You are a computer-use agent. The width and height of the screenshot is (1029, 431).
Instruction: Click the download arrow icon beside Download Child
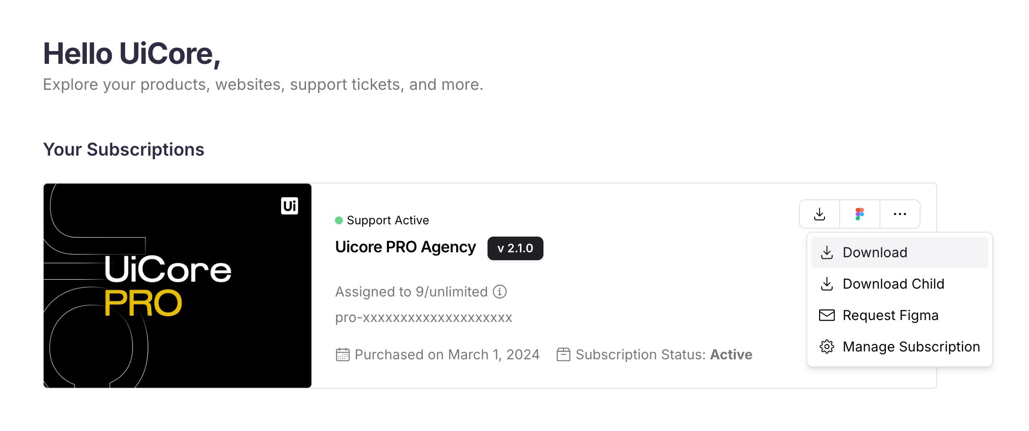pos(827,284)
